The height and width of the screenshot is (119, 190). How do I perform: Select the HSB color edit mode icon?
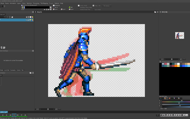coord(165,98)
